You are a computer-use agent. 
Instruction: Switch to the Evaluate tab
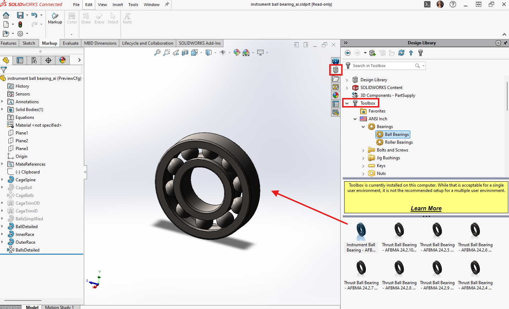(71, 43)
